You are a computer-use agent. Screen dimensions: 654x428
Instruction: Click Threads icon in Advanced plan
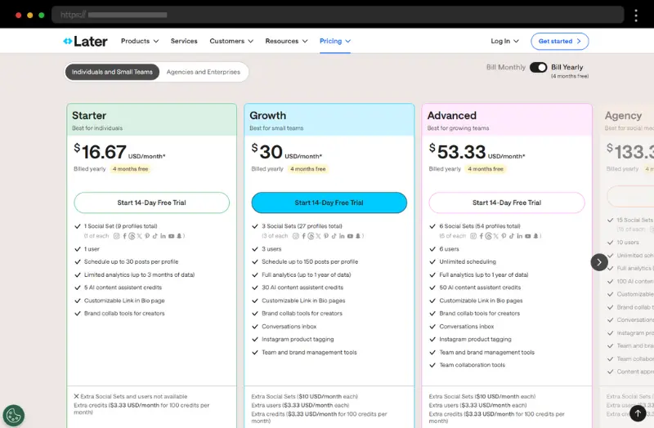coord(488,236)
